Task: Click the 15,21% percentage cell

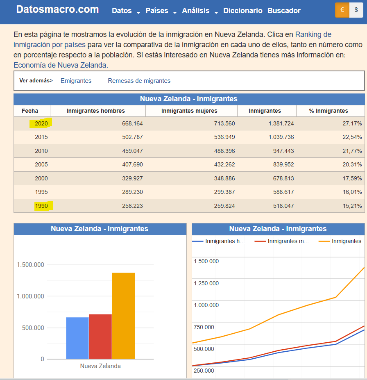Action: [x=352, y=206]
